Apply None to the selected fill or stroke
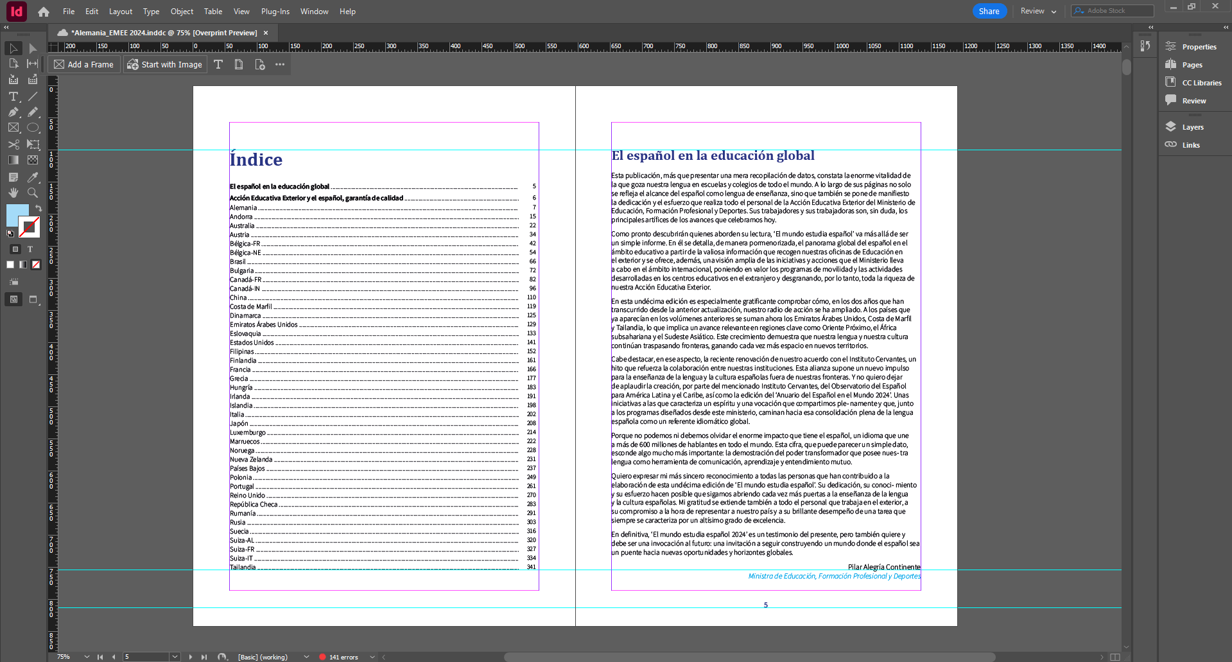The height and width of the screenshot is (662, 1232). [x=37, y=265]
